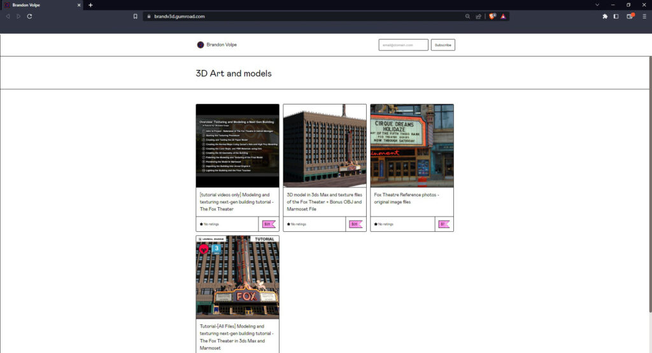Click the Brave Rewards triangle icon
652x353 pixels.
502,16
